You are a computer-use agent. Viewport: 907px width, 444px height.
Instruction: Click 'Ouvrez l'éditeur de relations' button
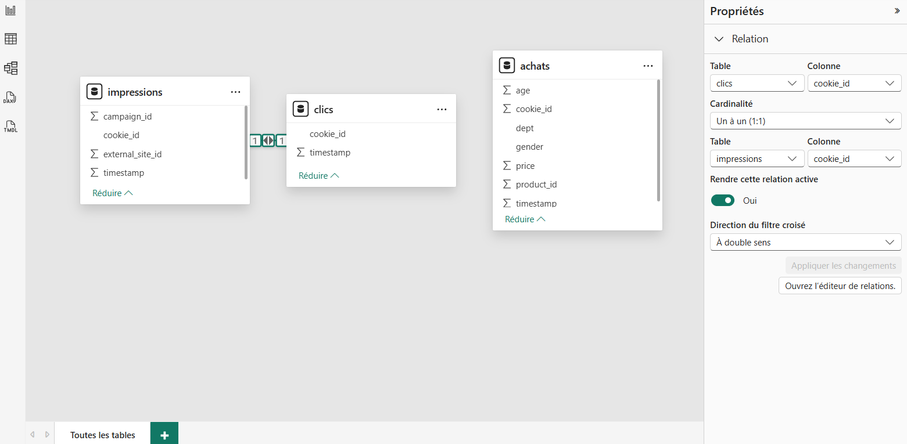click(x=840, y=286)
